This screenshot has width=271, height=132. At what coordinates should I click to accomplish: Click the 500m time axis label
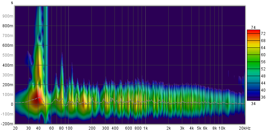(x=7, y=55)
